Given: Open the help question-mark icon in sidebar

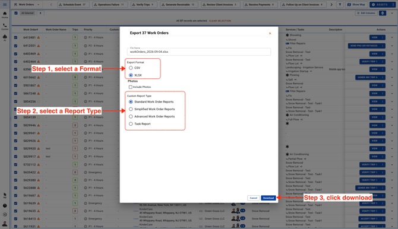Looking at the screenshot, I should (x=5, y=206).
